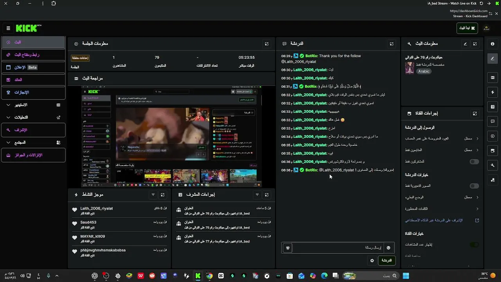Click inside the send message input field

[338, 248]
